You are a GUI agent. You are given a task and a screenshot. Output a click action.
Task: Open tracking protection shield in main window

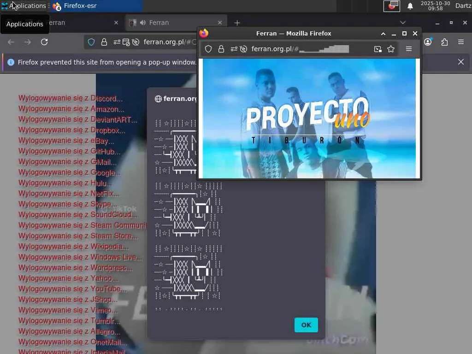tap(91, 42)
